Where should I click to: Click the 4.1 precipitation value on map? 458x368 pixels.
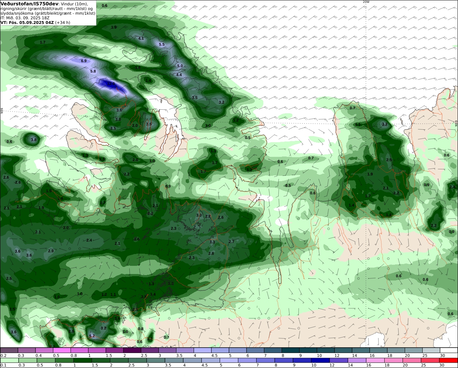[141, 39]
